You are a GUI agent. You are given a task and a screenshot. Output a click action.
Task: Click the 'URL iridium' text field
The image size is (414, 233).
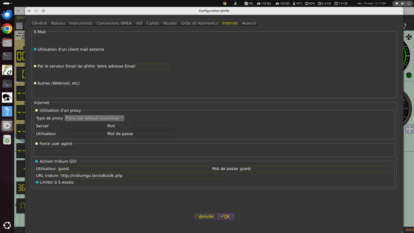pyautogui.click(x=143, y=176)
